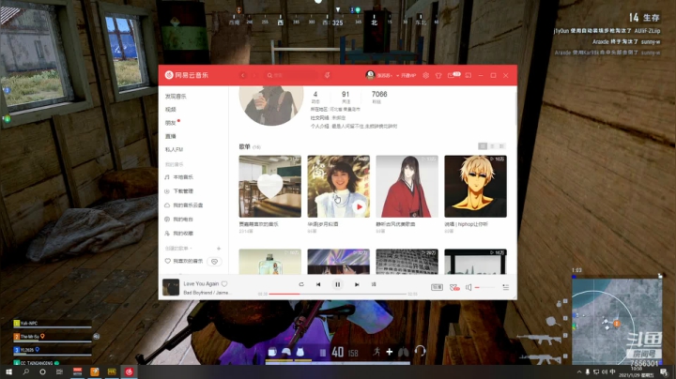The height and width of the screenshot is (379, 676).
Task: Click NetEase Cloud Music taskbar icon
Action: pos(129,371)
